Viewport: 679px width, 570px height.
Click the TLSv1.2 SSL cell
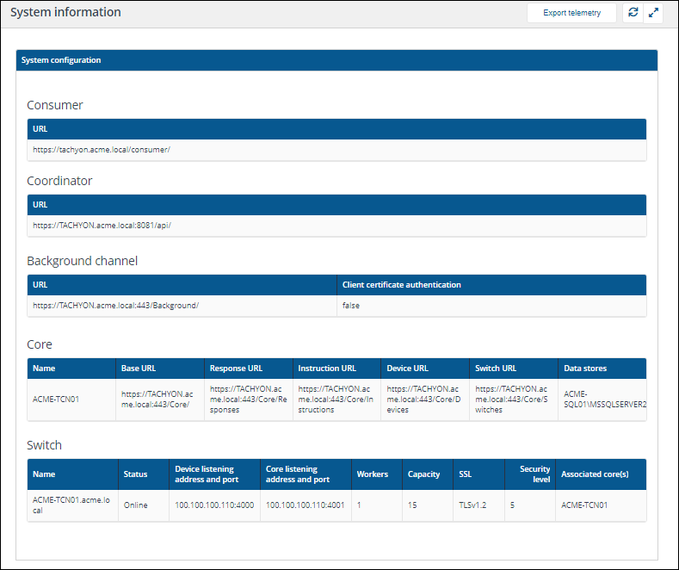pyautogui.click(x=472, y=505)
